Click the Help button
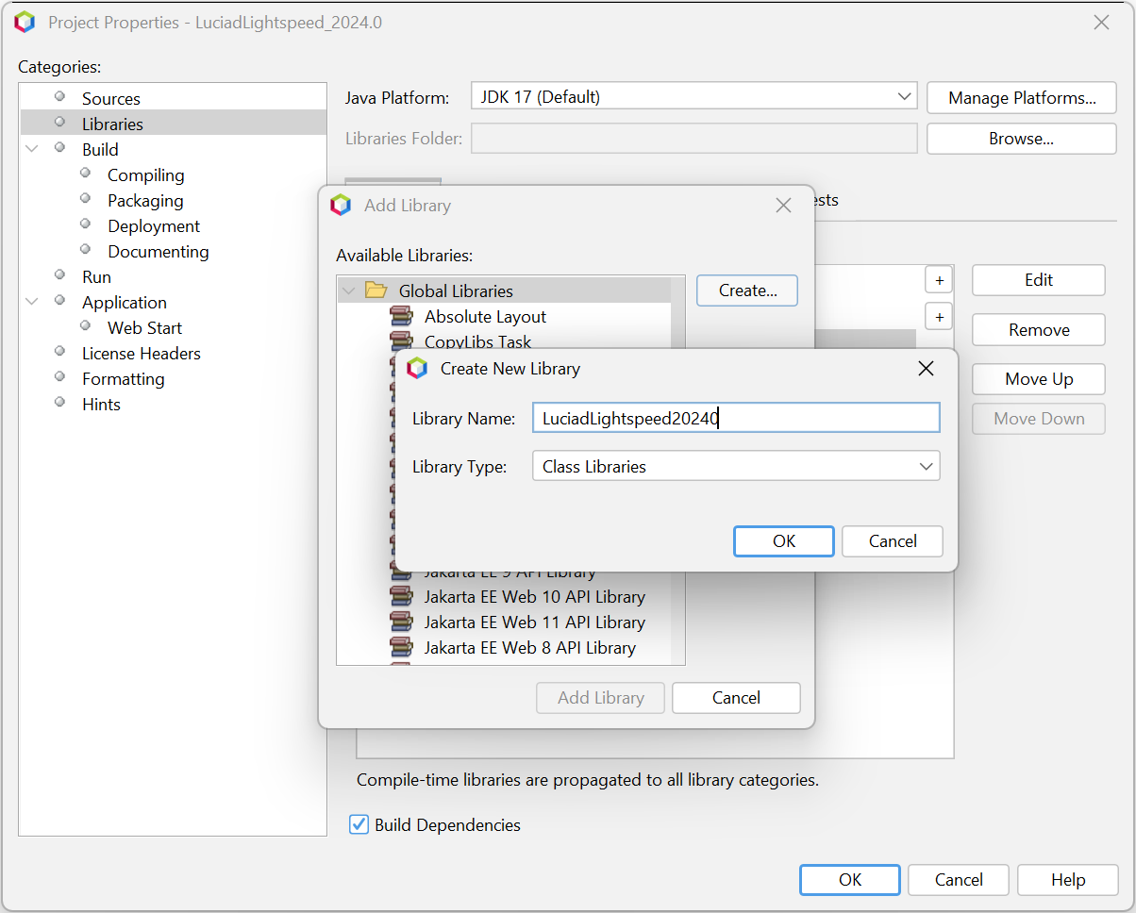 pos(1068,880)
